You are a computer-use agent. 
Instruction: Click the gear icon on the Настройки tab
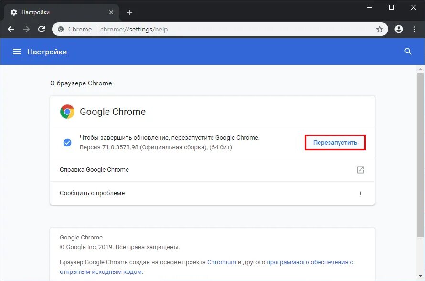tap(13, 12)
